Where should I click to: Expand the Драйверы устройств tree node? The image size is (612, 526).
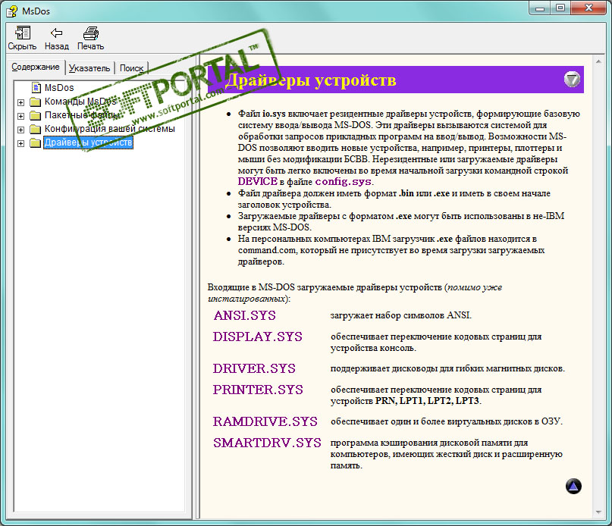[x=21, y=143]
